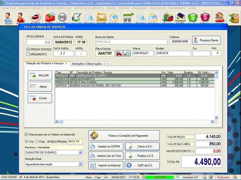Open the FINANCEIRO menu
The width and height of the screenshot is (241, 180).
[x=139, y=8]
